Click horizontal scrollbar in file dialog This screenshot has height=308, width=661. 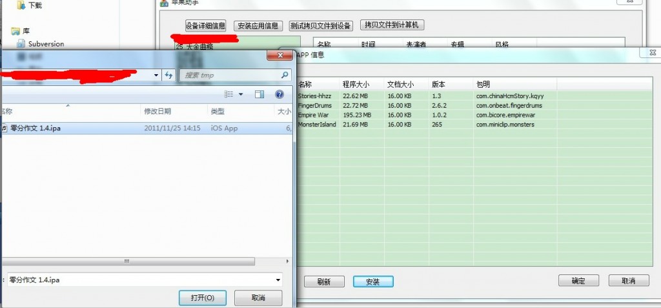click(127, 262)
